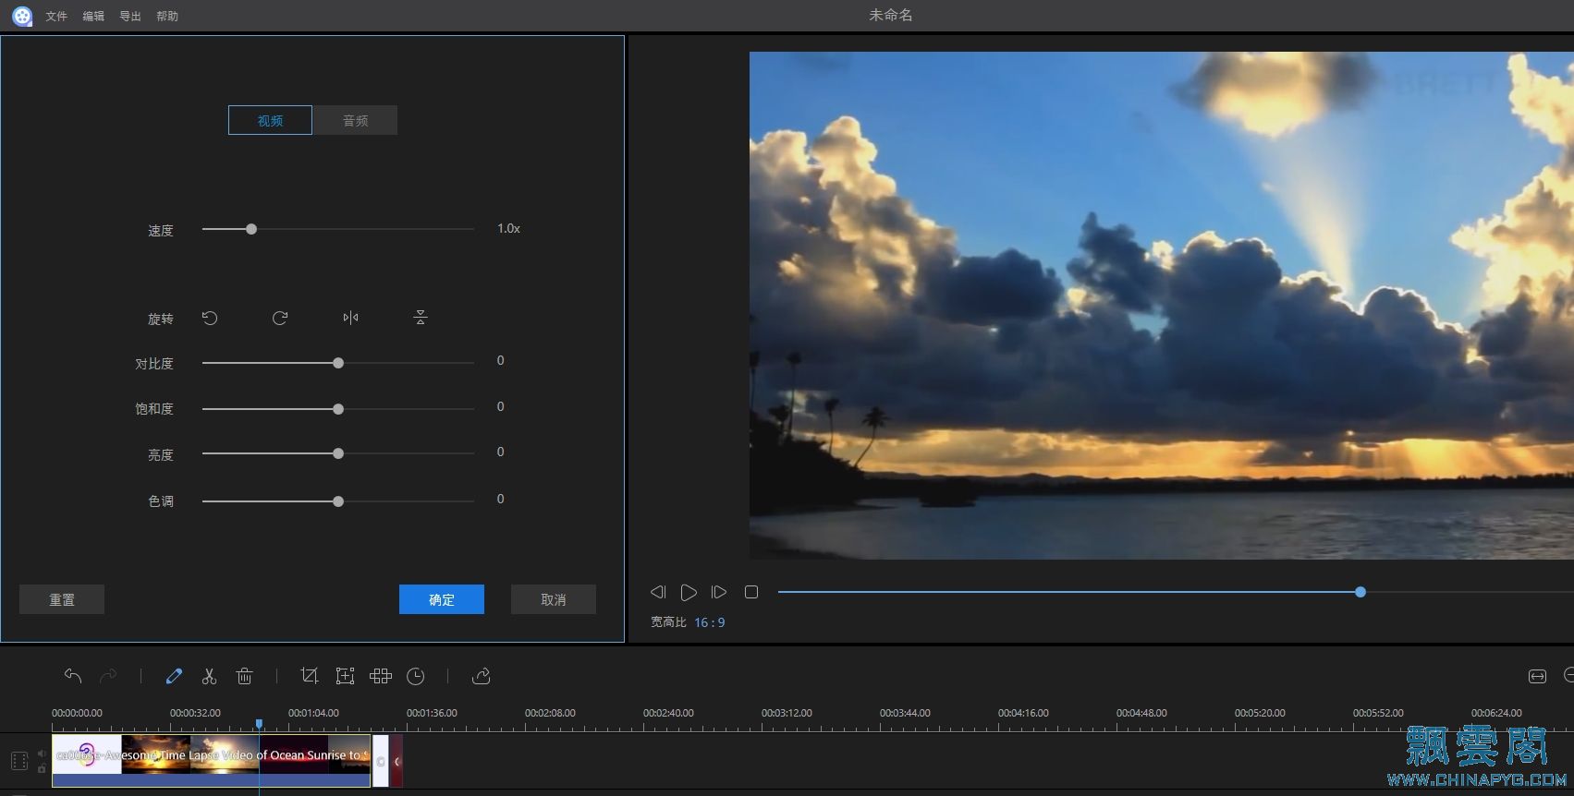The image size is (1574, 796).
Task: Click the 亮度 brightness slider handle
Action: [x=338, y=453]
